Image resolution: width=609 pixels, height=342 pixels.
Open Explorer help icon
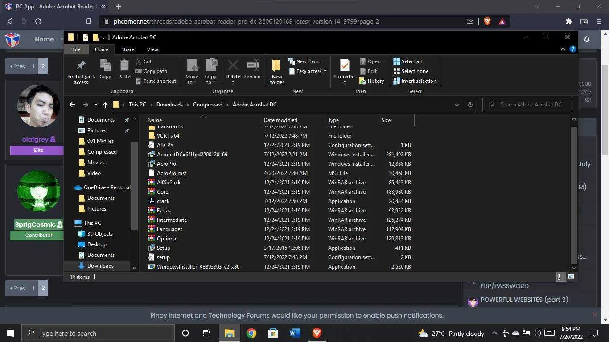[573, 49]
